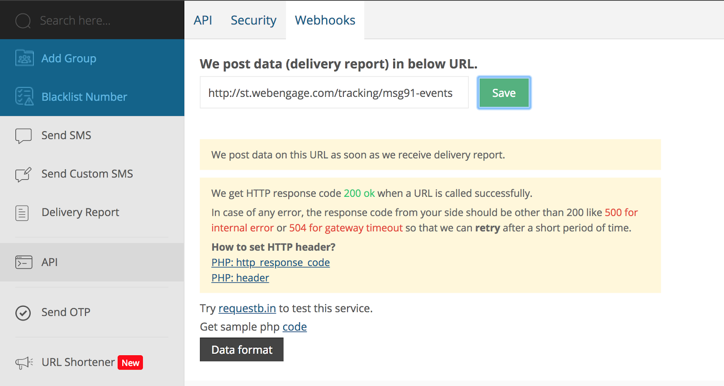Click the red New badge
724x386 pixels.
pos(130,362)
